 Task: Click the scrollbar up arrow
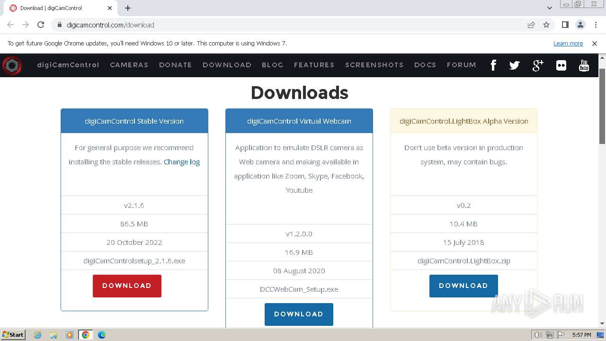pyautogui.click(x=602, y=57)
